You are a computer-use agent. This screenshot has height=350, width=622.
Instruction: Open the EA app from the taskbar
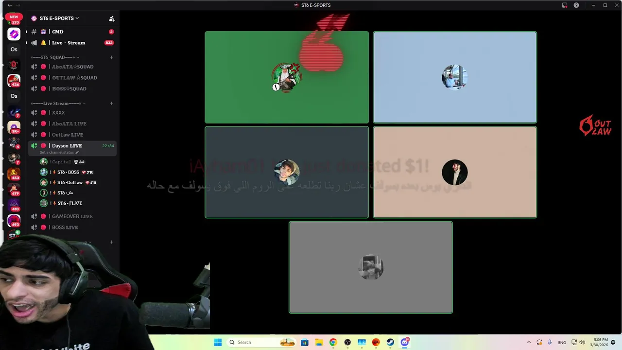(376, 342)
